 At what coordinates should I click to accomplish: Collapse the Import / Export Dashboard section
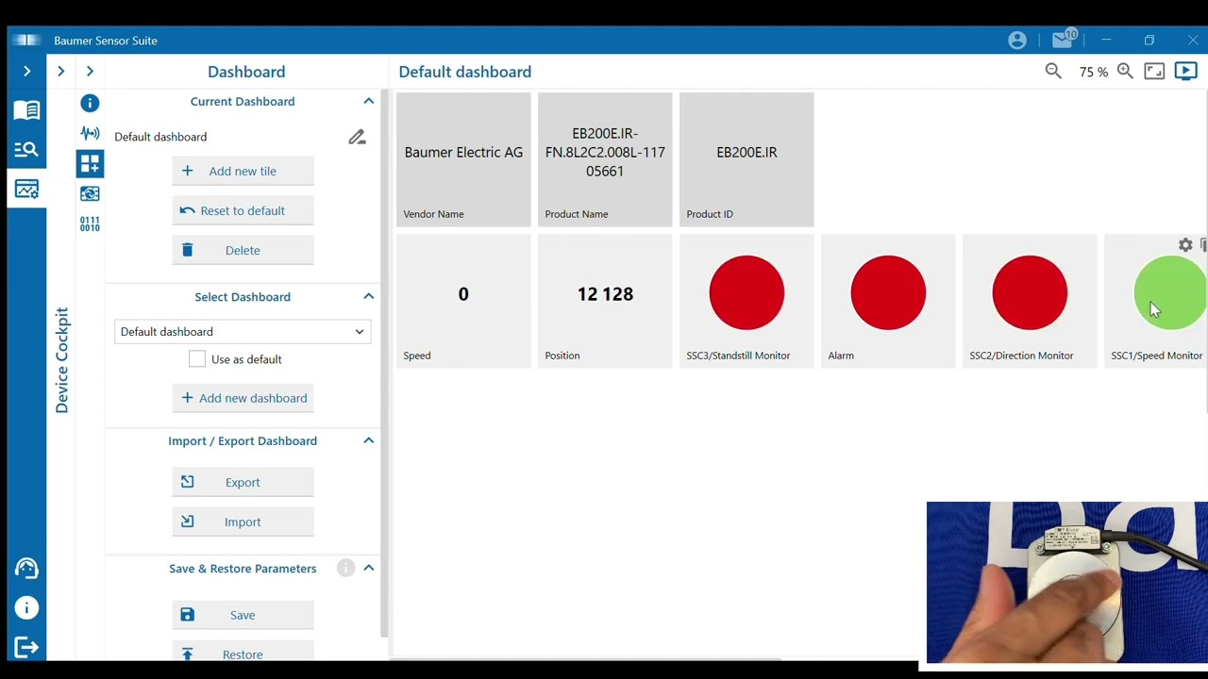pos(369,440)
